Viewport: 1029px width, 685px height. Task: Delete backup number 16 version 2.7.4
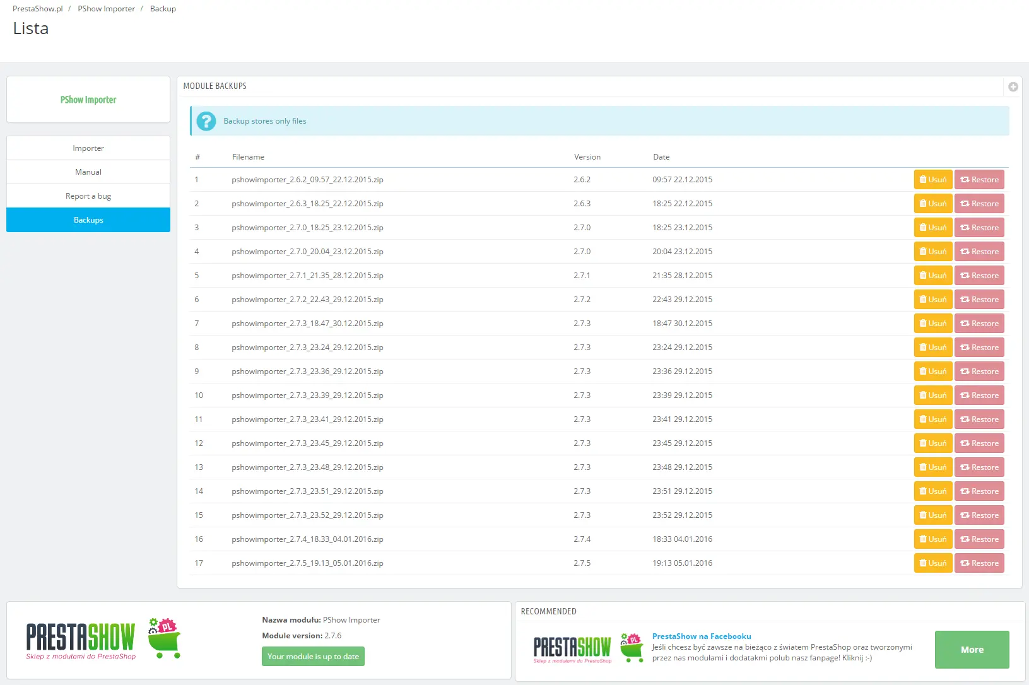[932, 539]
